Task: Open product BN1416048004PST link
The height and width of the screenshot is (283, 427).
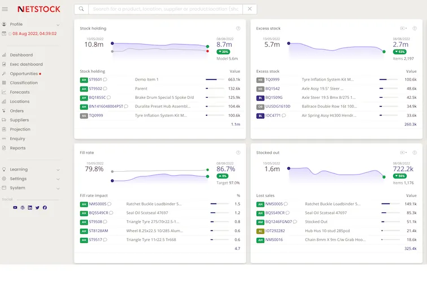Action: (x=106, y=107)
